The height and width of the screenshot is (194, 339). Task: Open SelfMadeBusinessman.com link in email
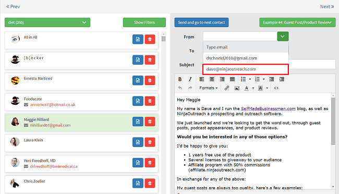click(x=268, y=108)
